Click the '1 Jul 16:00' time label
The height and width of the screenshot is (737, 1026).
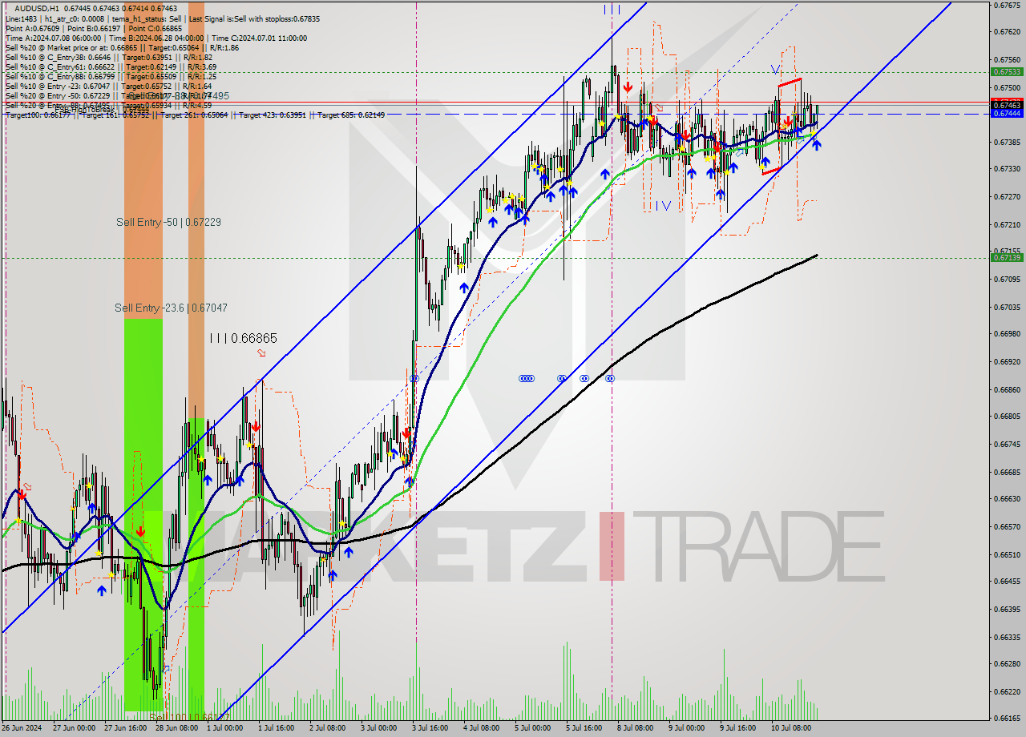(x=276, y=728)
